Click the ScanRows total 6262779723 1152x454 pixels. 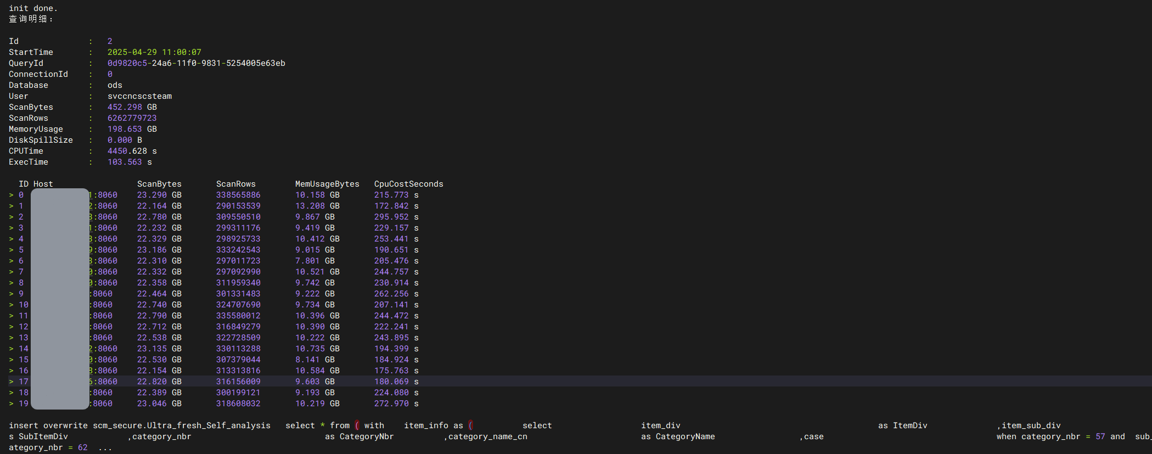(x=132, y=118)
